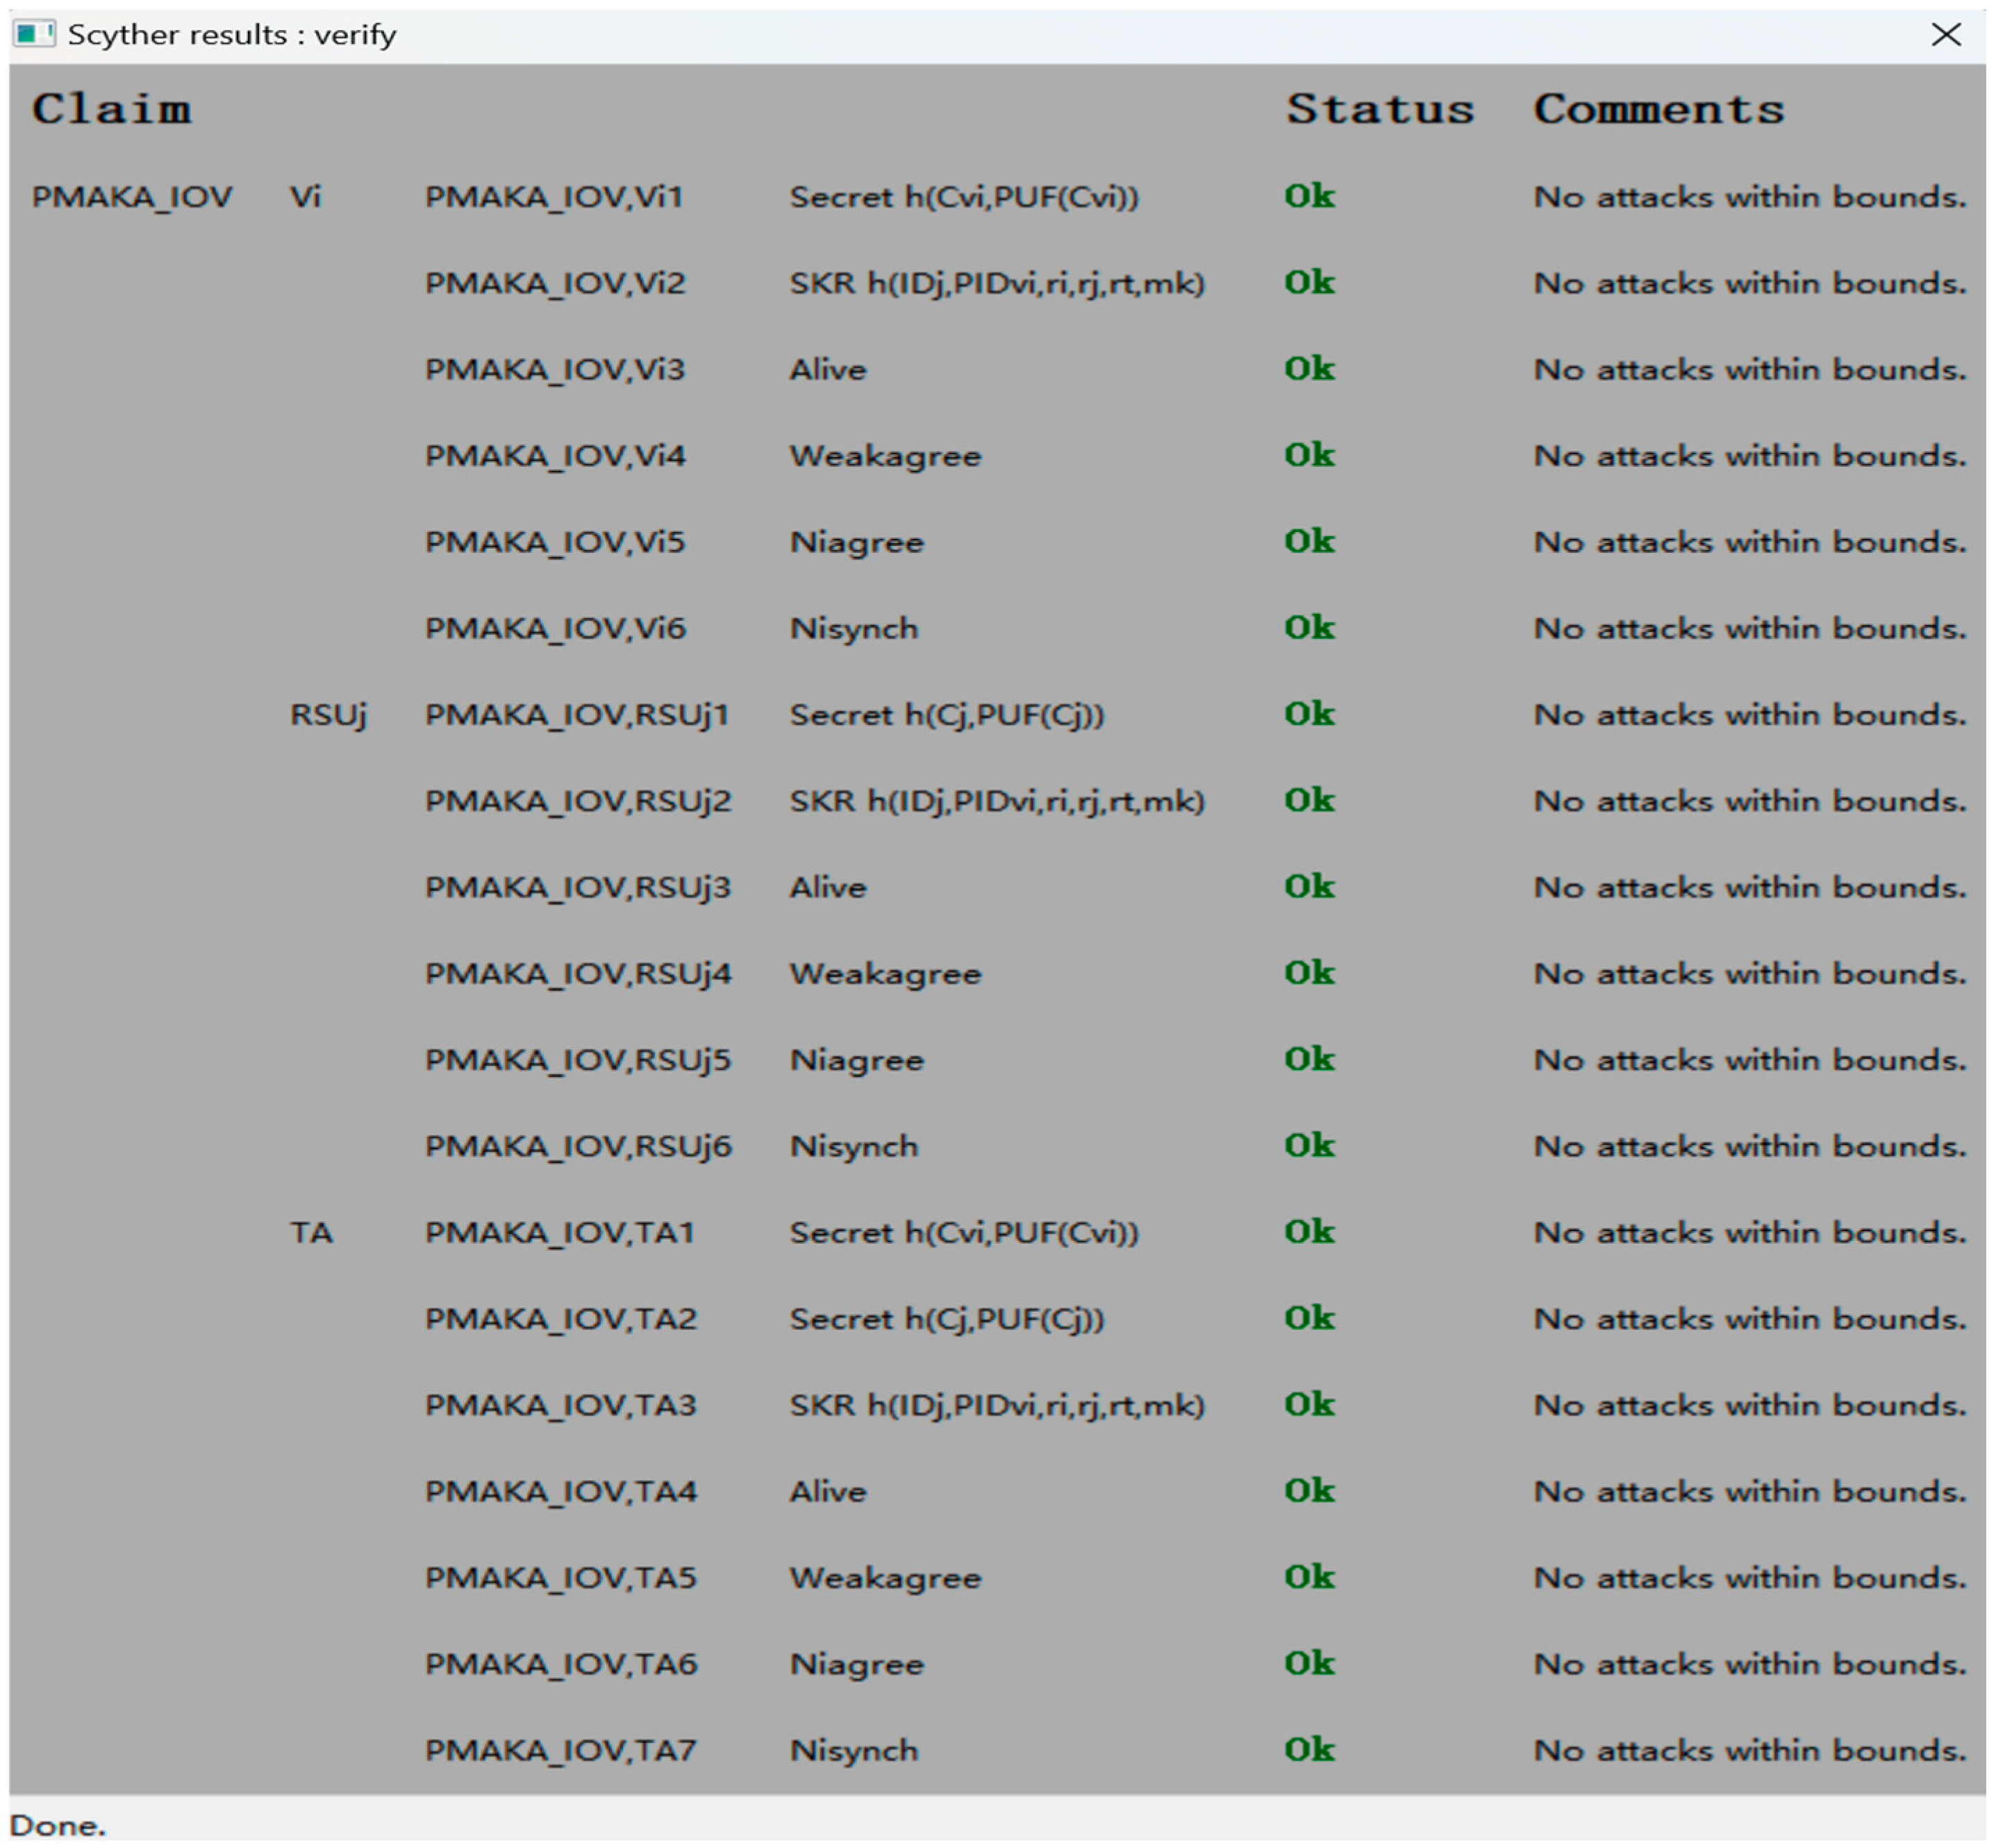Click the Comments column header
Screen dimensions: 1996x1848
tap(1658, 109)
